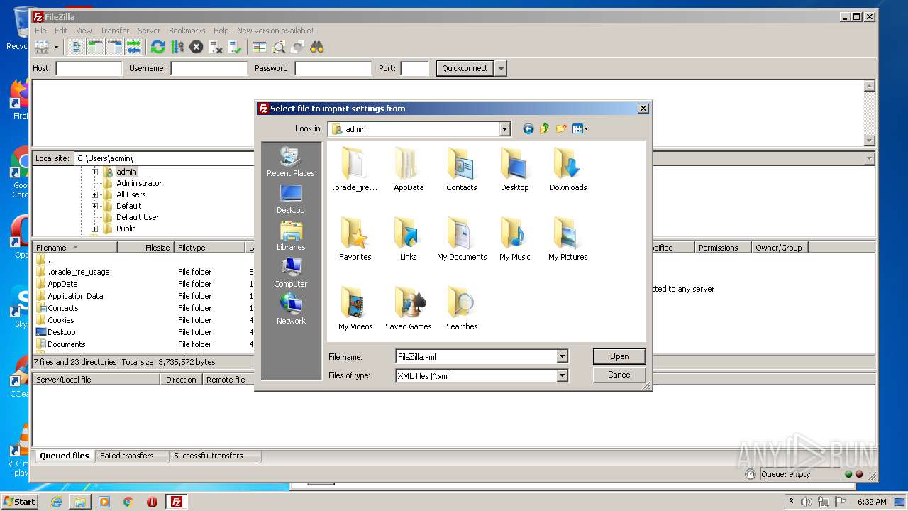Toggle local directory tree display

point(95,47)
